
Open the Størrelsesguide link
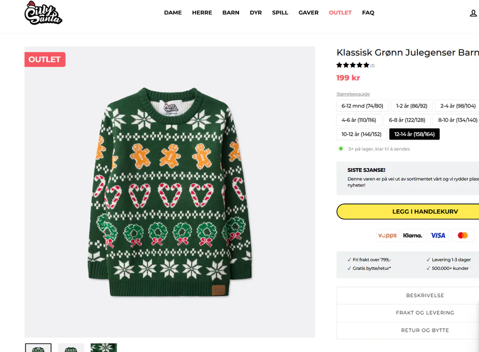pos(353,94)
